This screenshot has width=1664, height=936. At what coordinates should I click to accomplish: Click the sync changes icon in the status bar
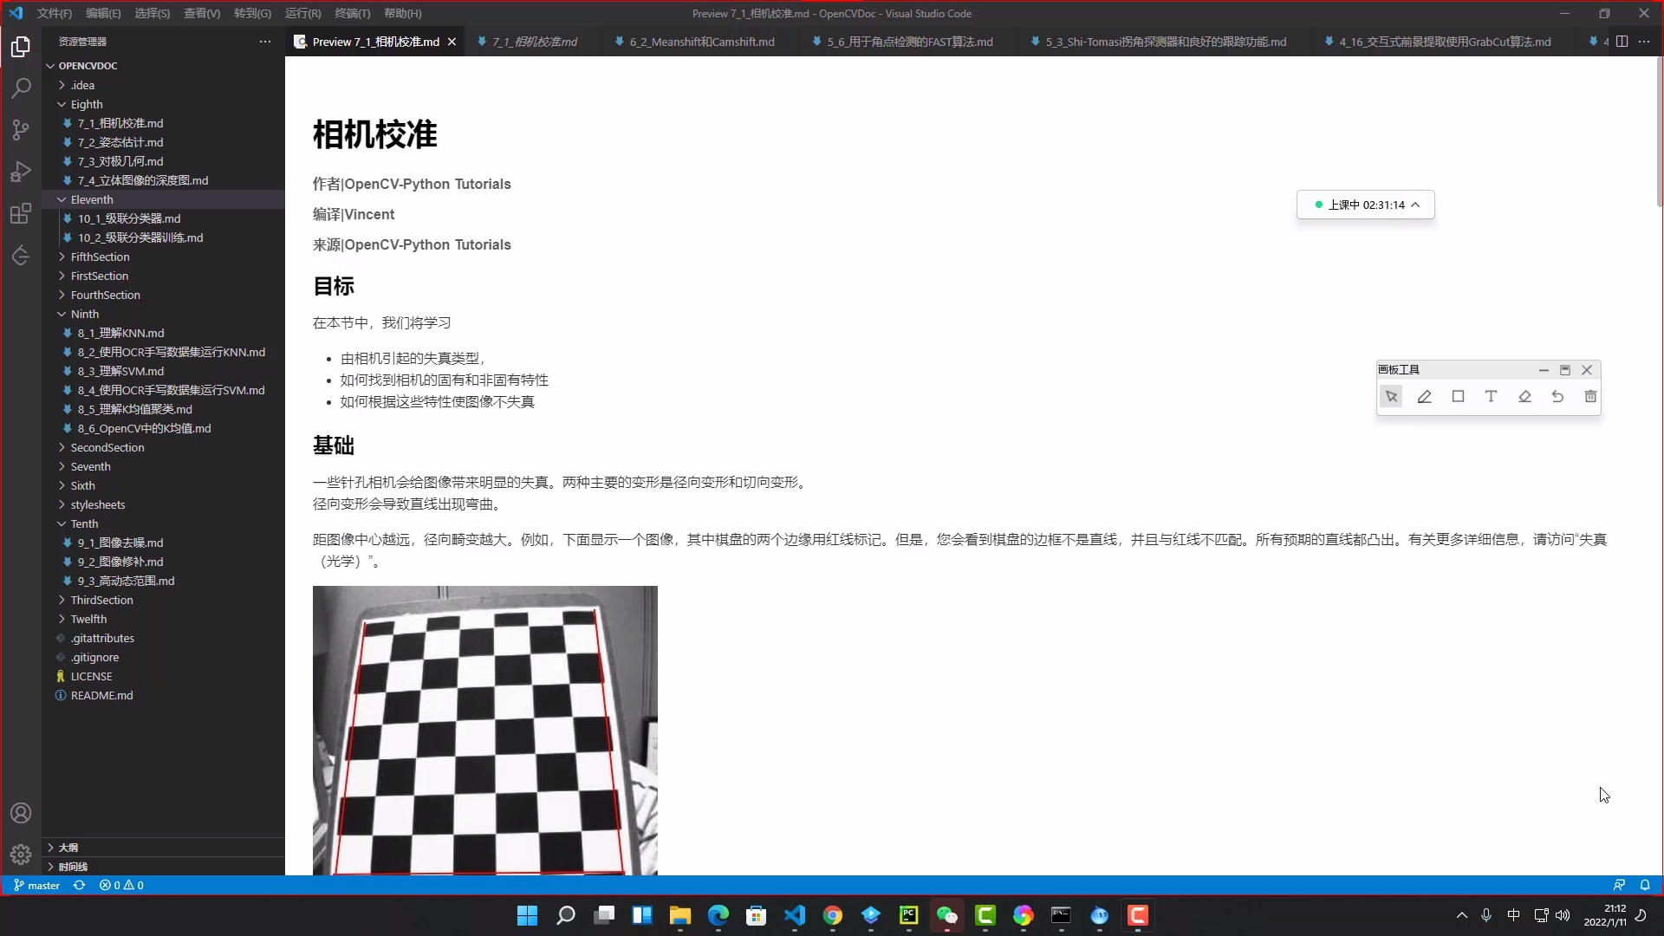(x=79, y=885)
